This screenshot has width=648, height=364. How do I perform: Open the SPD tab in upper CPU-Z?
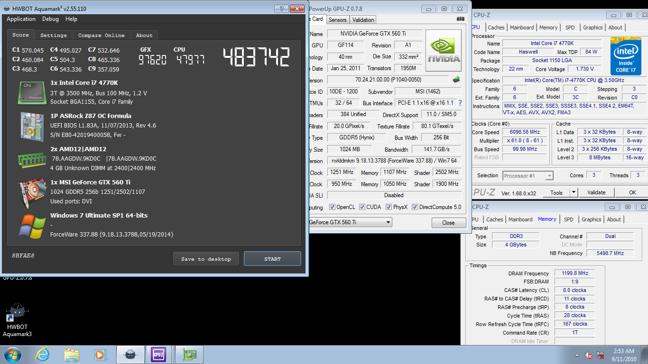pos(570,27)
